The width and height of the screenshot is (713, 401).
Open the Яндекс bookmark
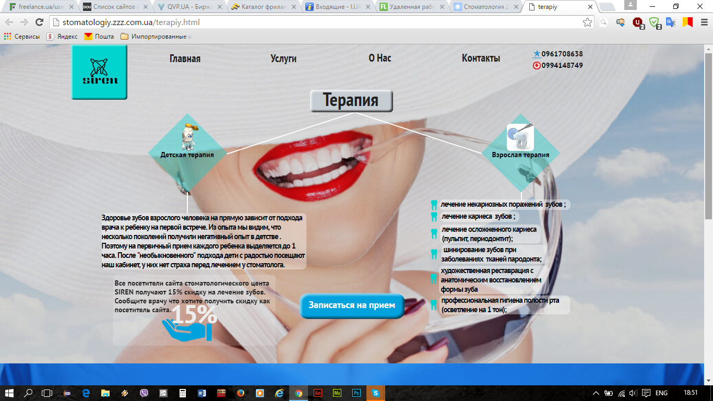click(62, 37)
